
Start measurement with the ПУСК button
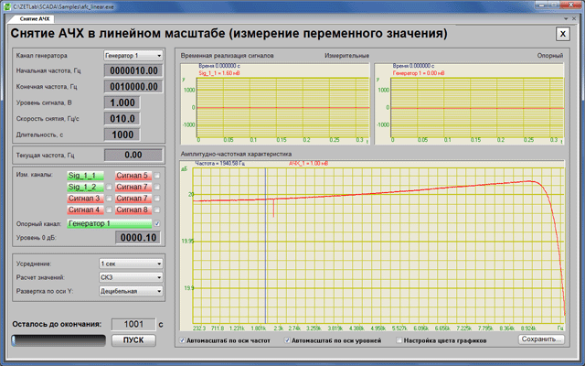point(133,340)
